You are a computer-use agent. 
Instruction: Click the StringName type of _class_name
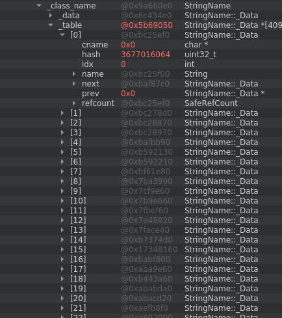coord(207,6)
